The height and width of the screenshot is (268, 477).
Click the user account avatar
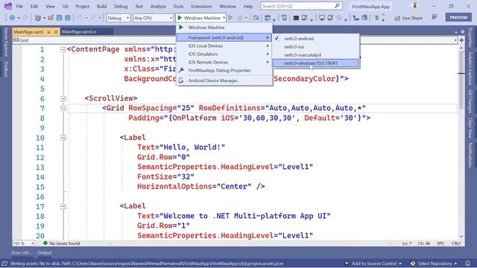click(x=414, y=6)
